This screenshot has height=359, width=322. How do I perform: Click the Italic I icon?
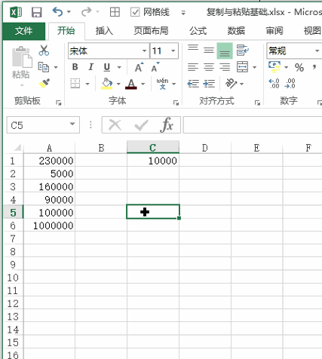[x=91, y=67]
